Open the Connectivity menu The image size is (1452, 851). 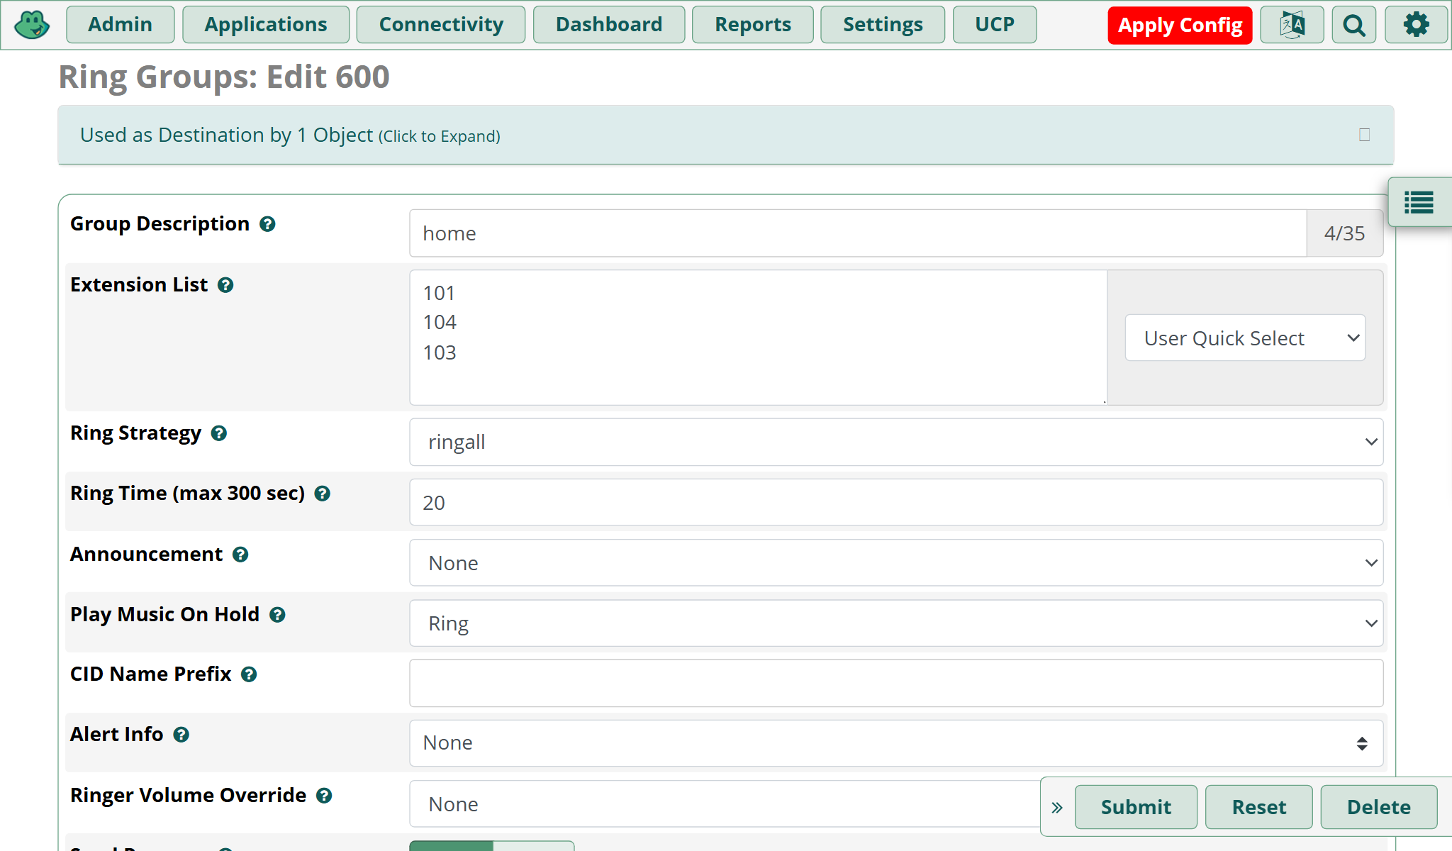point(441,25)
